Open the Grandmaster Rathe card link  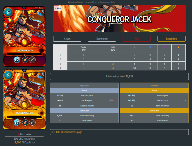coord(107,2)
